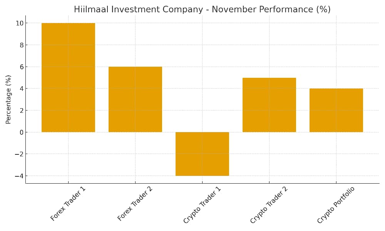The height and width of the screenshot is (231, 385).
Task: Click the y-axis tick label 4
Action: [21, 89]
